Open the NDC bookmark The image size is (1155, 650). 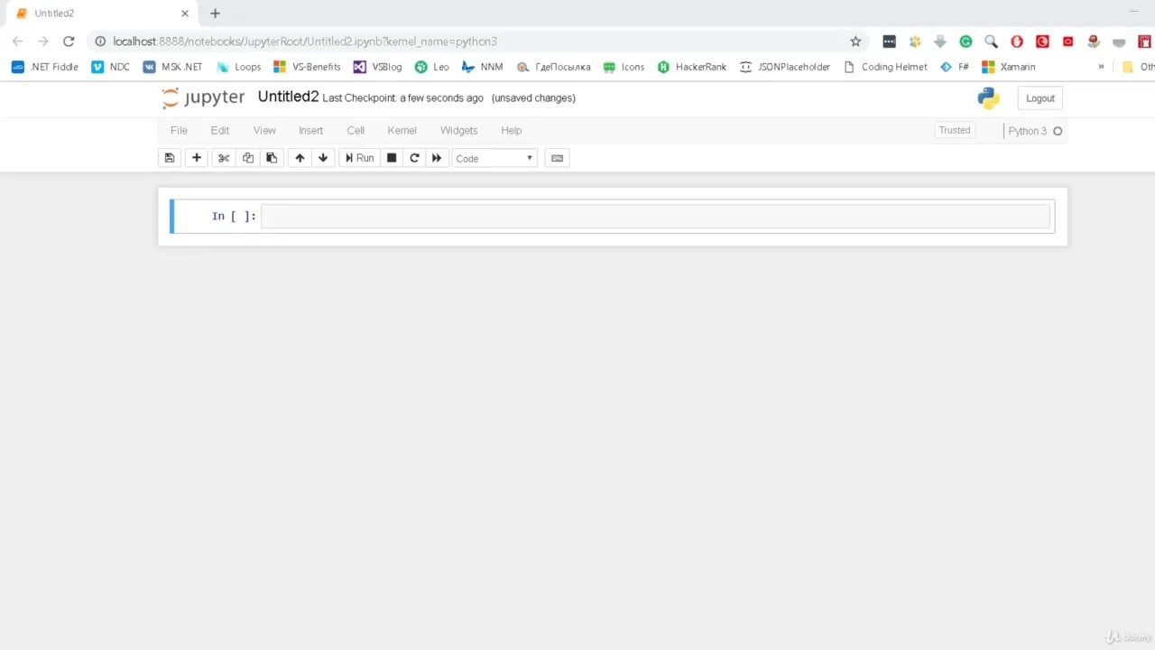(x=111, y=67)
